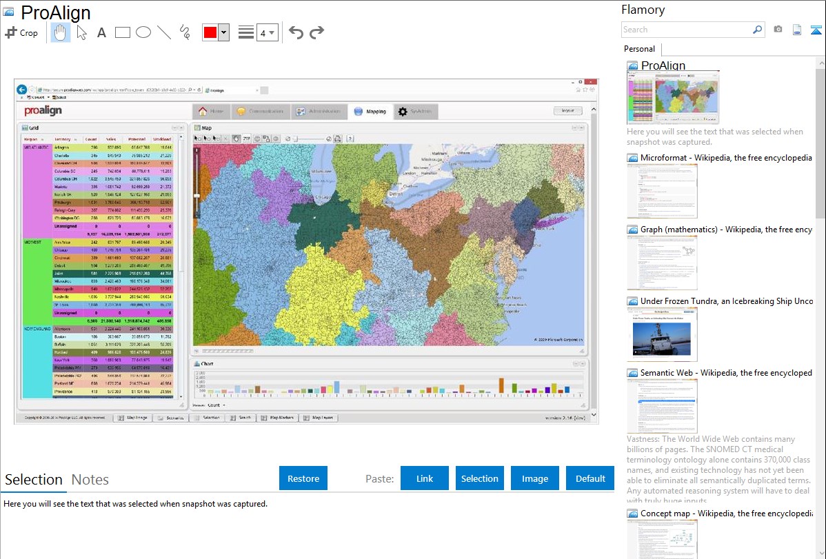The width and height of the screenshot is (826, 559).
Task: Click 'Microformat - Wikipedia, the free encyclopedia' title
Action: coord(726,158)
